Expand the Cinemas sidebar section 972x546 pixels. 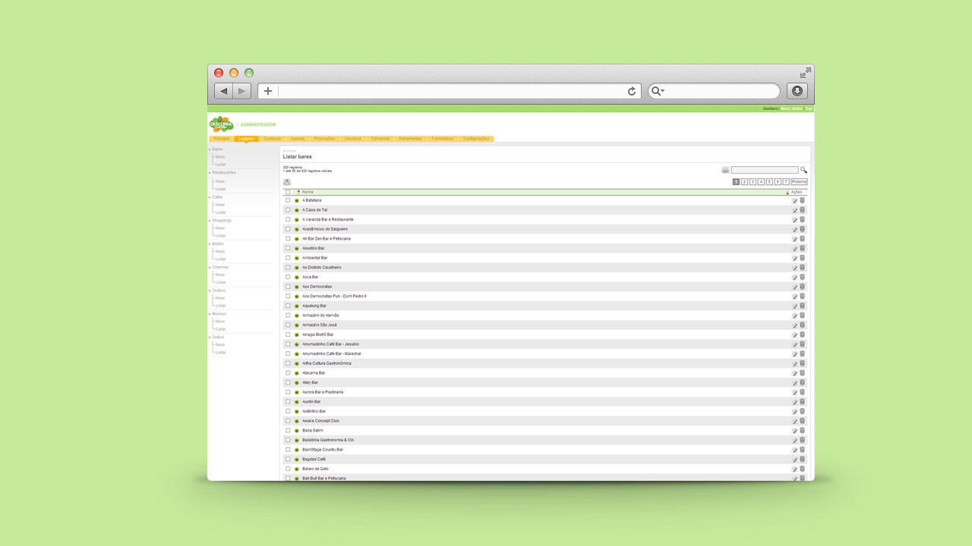pos(219,267)
